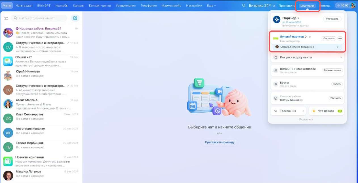
Task: Expand Специалисты по внедрению row
Action: point(338,47)
